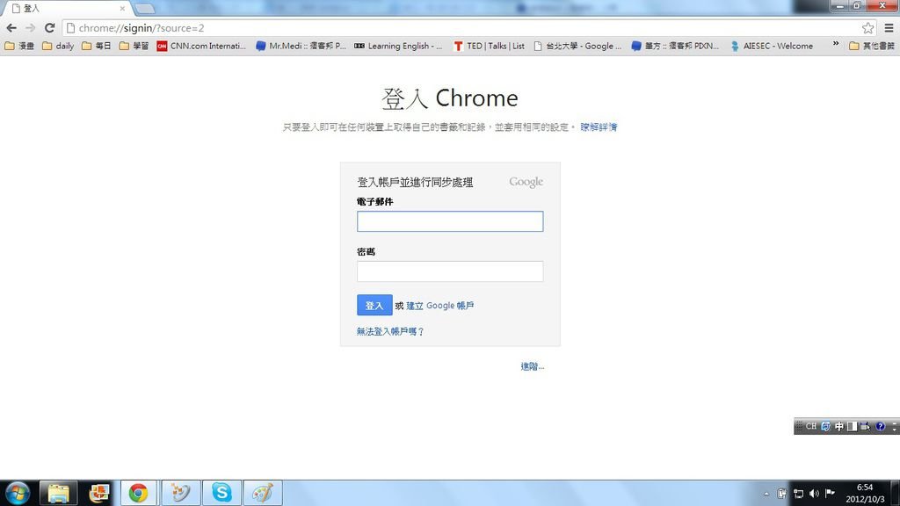Screen dimensions: 900x506
Task: Go back using the browser back arrow
Action: [x=11, y=27]
